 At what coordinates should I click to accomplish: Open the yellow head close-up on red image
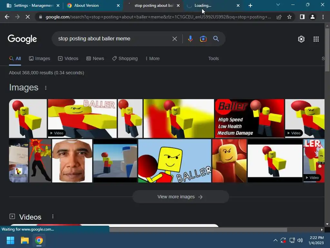[229, 161]
